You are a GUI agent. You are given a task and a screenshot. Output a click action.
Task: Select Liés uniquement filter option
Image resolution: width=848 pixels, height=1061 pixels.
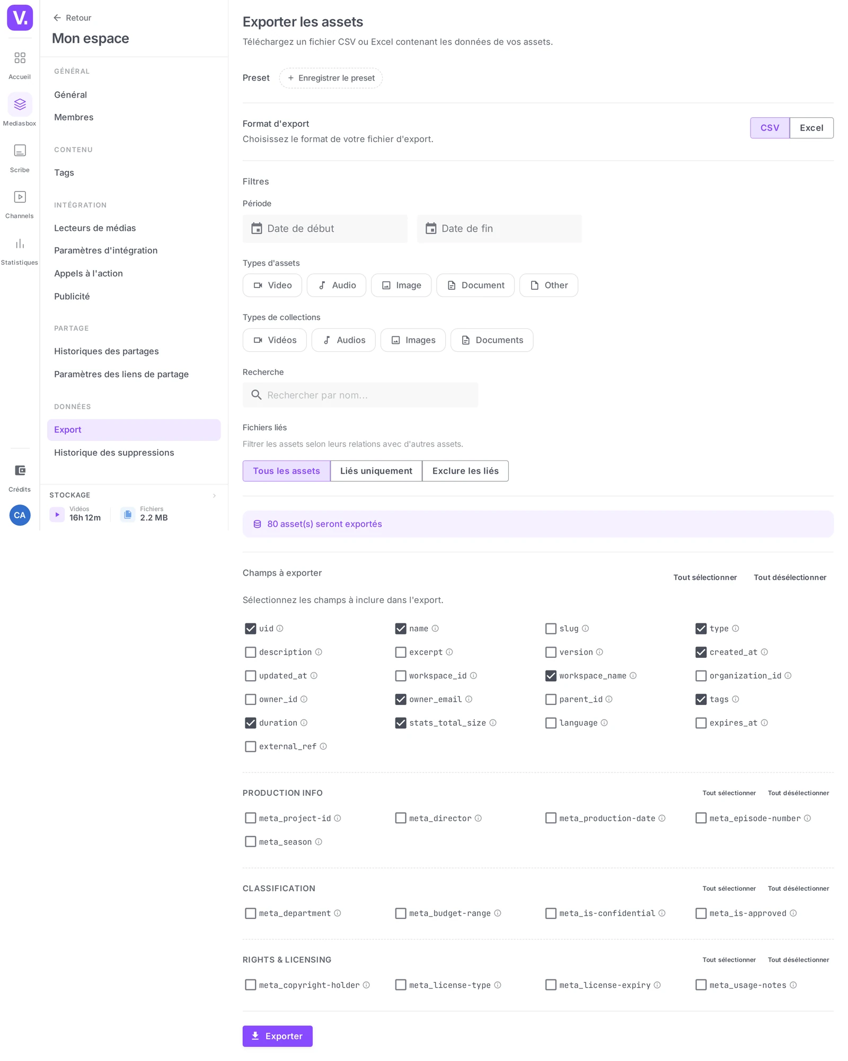376,471
